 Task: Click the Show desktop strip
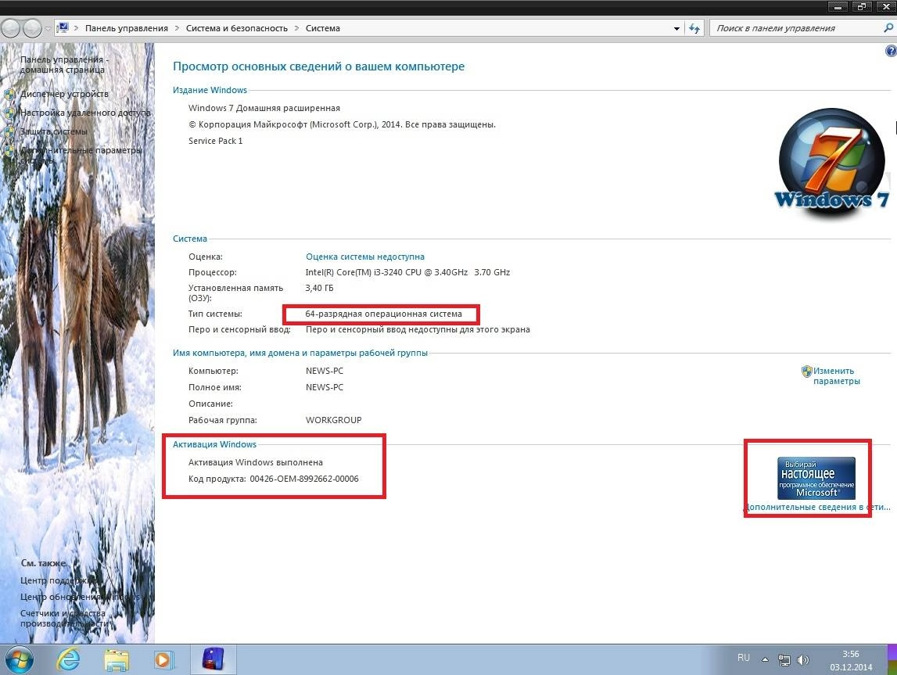coord(892,659)
